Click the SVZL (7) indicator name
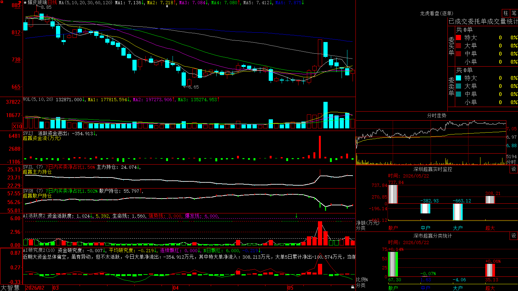The width and height of the screenshot is (518, 291). point(33,167)
